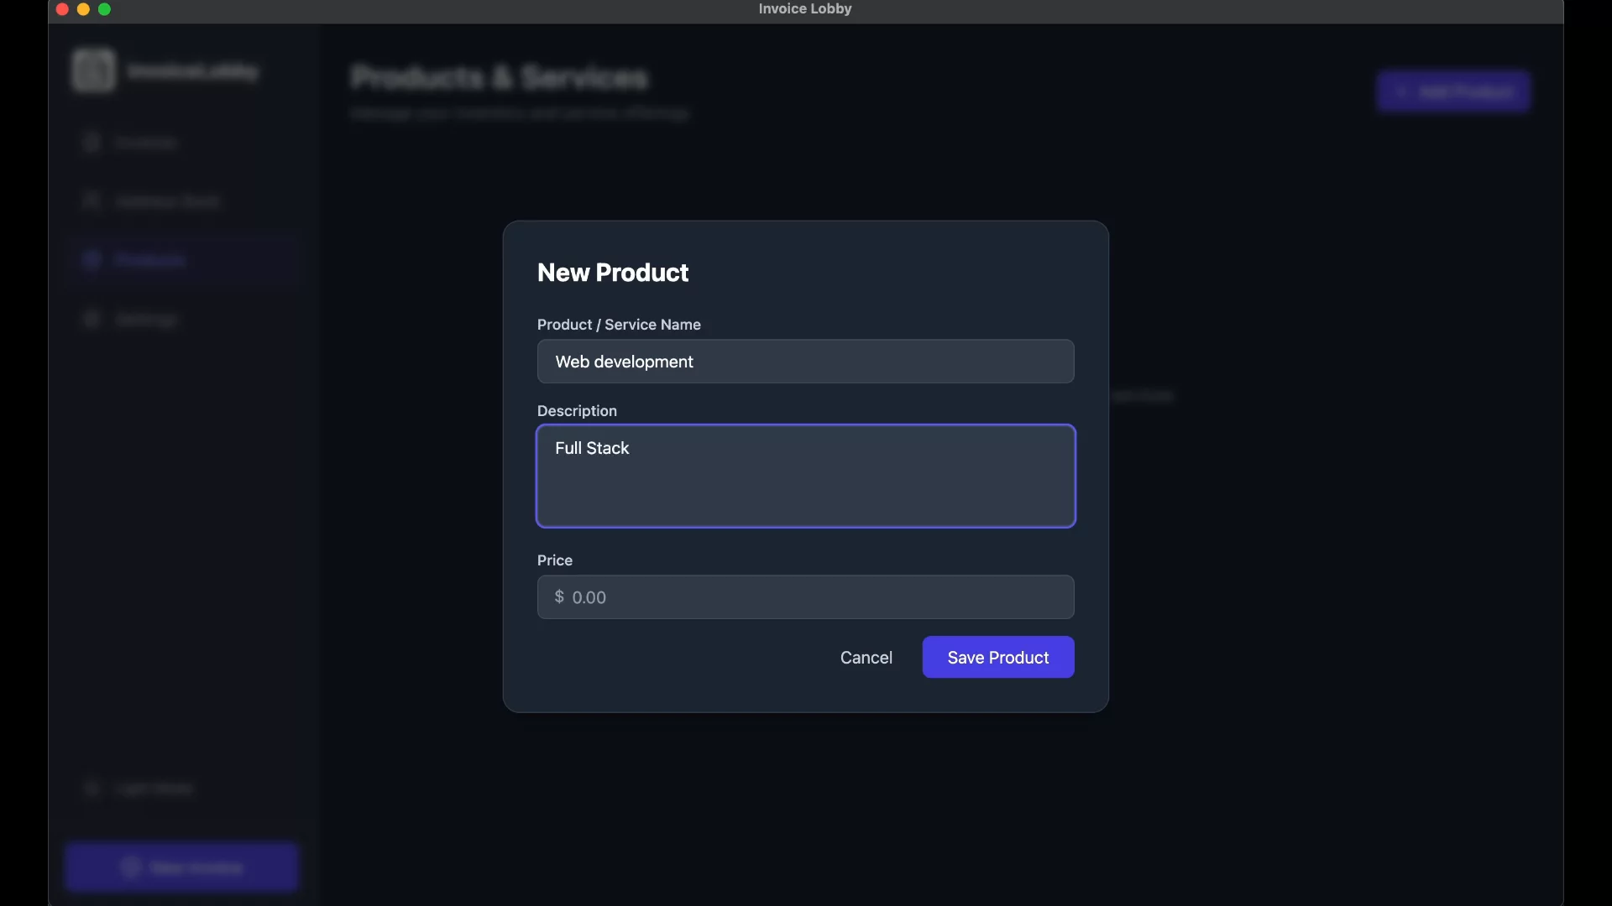The width and height of the screenshot is (1612, 906).
Task: Open the Products section in the sidebar
Action: 149,260
